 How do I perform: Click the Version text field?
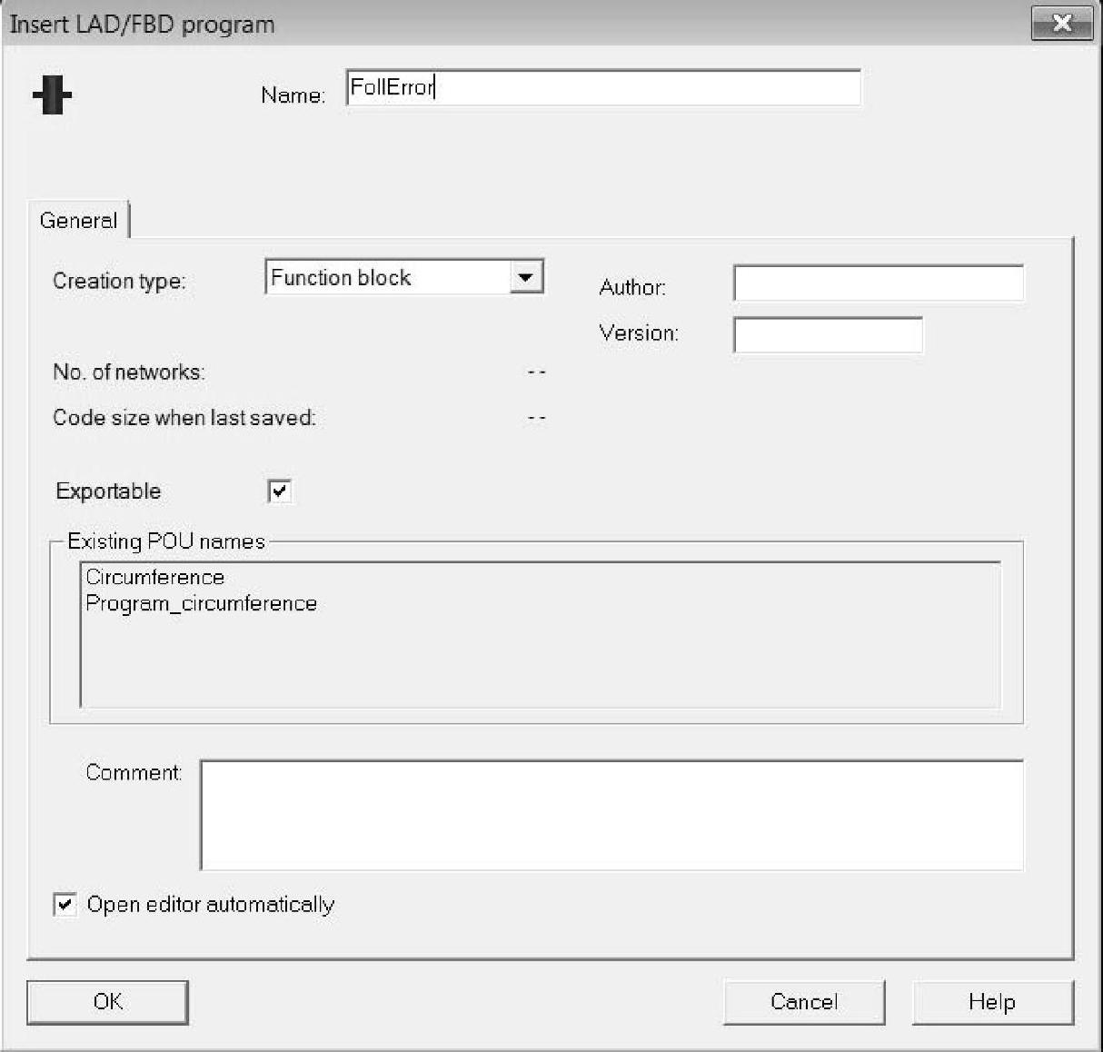tap(828, 334)
